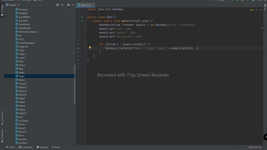Fold the for loop block
Image resolution: width=267 pixels, height=150 pixels.
pos(86,45)
